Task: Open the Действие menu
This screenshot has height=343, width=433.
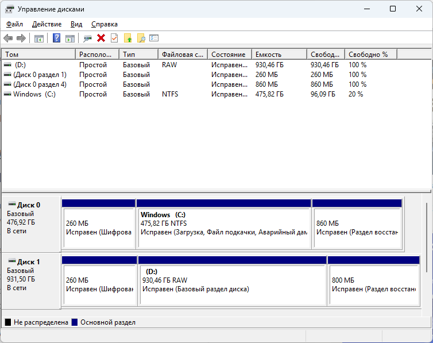Action: coord(47,24)
